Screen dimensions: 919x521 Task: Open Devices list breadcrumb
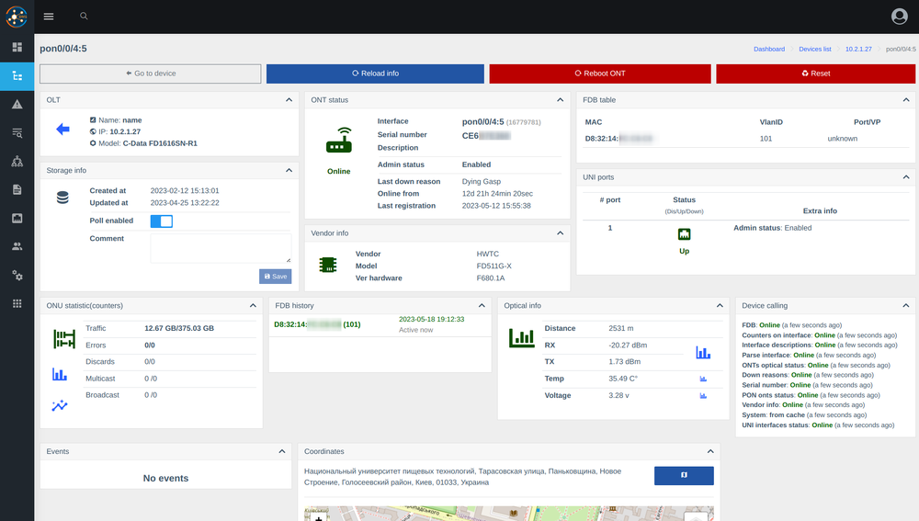pyautogui.click(x=814, y=49)
